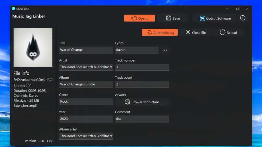
Task: Click the Album artist input field
Action: (x=86, y=136)
